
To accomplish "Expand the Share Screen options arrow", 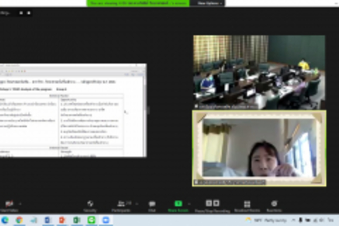I will pos(189,204).
